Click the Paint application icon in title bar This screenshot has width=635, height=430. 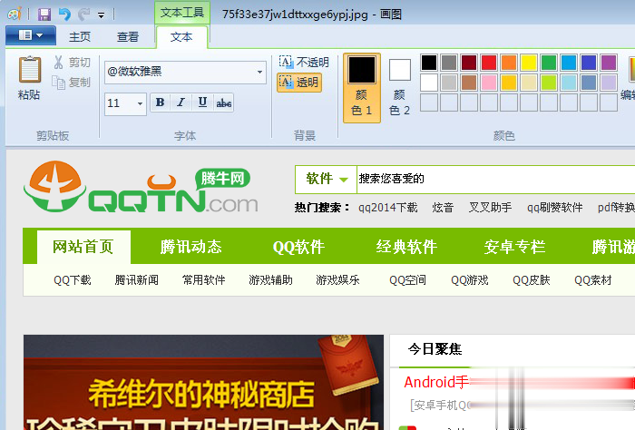[15, 15]
